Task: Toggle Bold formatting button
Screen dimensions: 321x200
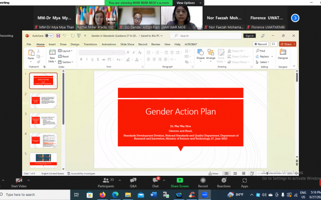Action: point(81,59)
